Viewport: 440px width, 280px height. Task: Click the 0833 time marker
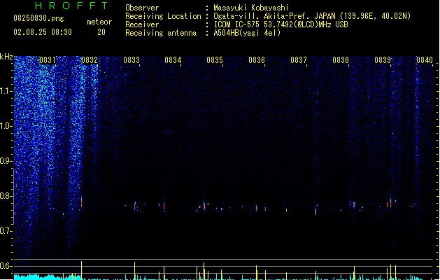(x=132, y=59)
